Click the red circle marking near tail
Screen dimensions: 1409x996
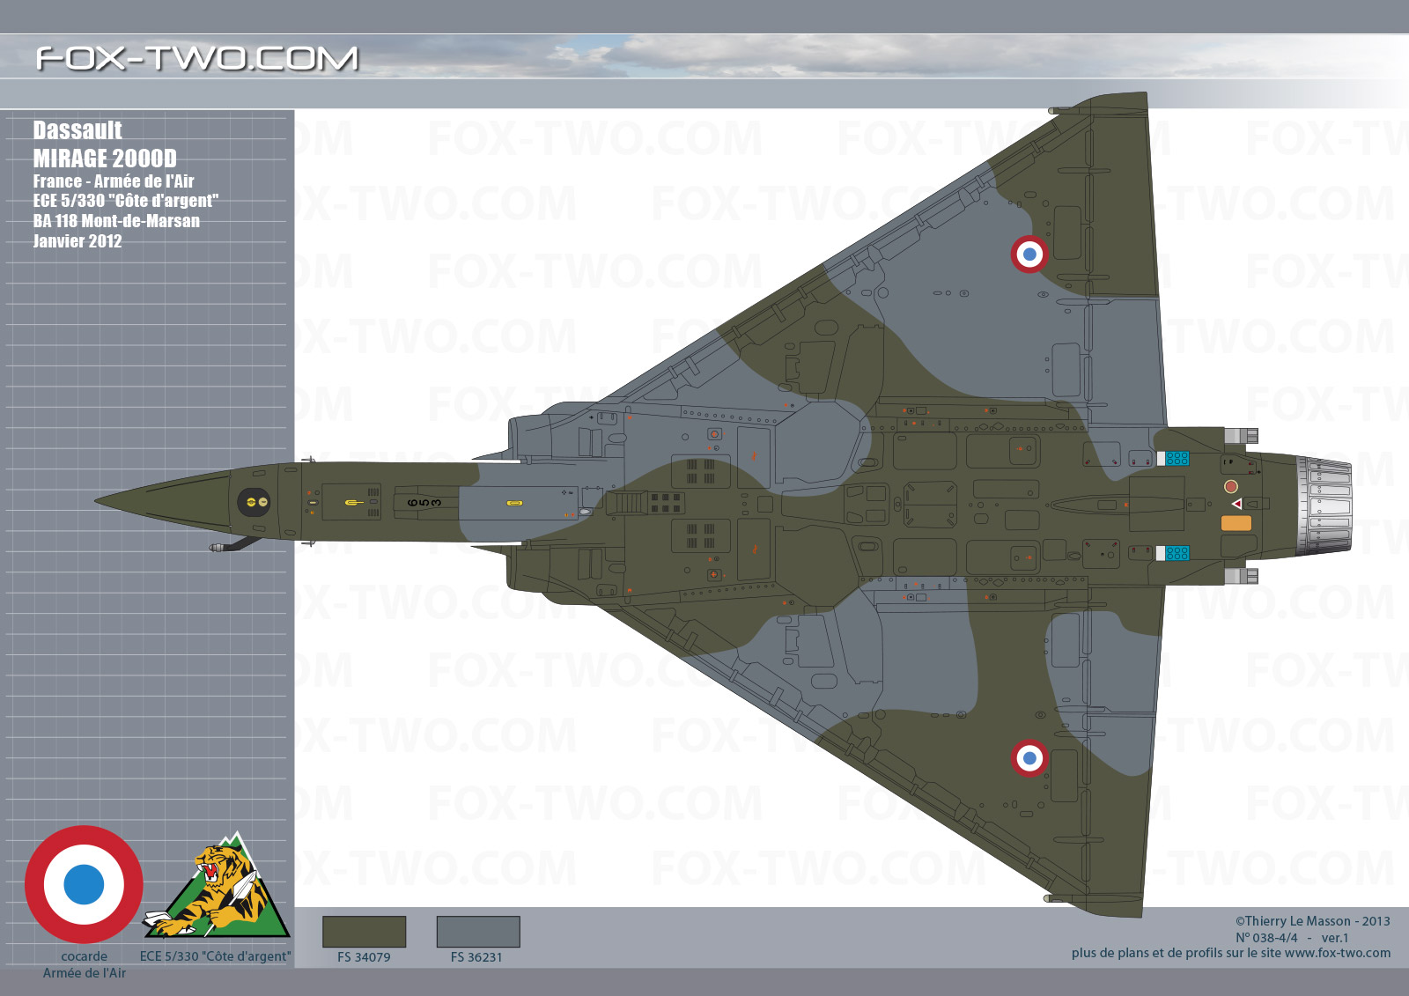click(x=1231, y=486)
